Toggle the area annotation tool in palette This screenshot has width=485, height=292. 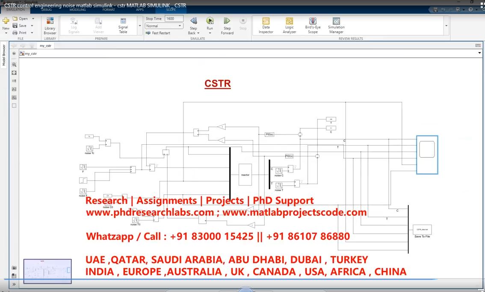coord(14,105)
